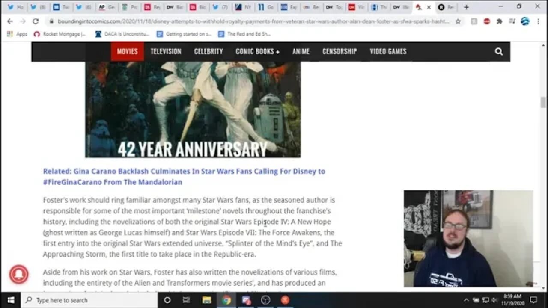The width and height of the screenshot is (548, 308).
Task: Open the media control toolbar icon
Action: 512,21
